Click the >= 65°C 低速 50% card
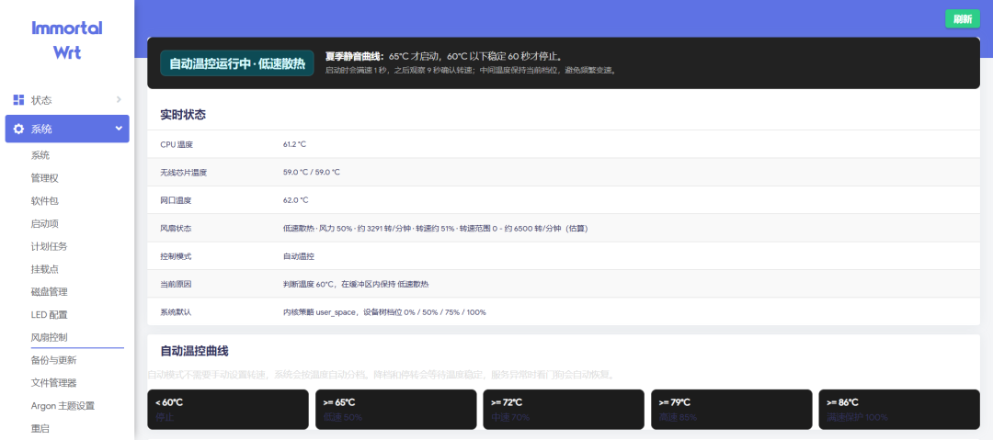The height and width of the screenshot is (440, 993). coord(395,410)
